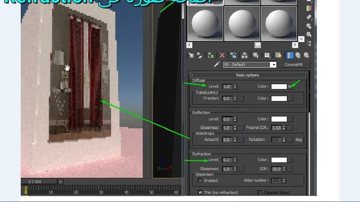Viewport: 360px width, 202px height.
Task: Click the Refraction IOR spinner arrows
Action: [284, 169]
